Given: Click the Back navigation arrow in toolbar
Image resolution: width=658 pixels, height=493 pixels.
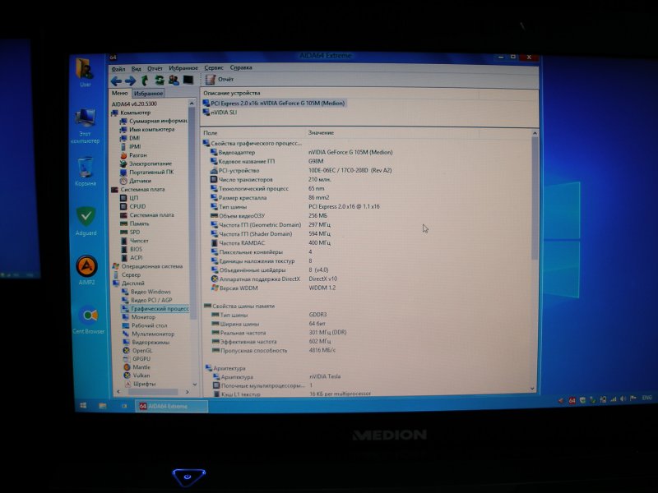Looking at the screenshot, I should (117, 81).
